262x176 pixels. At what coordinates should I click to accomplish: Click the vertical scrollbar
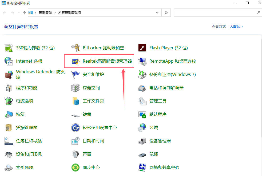tap(261, 88)
